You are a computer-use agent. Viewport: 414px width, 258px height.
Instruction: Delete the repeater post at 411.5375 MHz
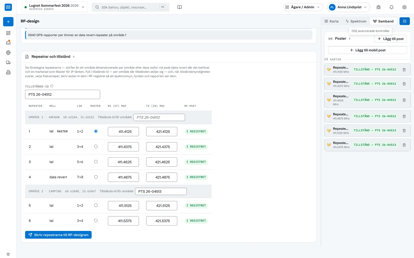pyautogui.click(x=404, y=145)
